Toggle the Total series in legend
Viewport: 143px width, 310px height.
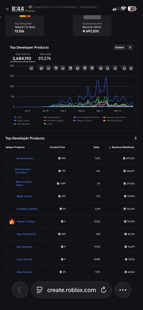[18, 117]
